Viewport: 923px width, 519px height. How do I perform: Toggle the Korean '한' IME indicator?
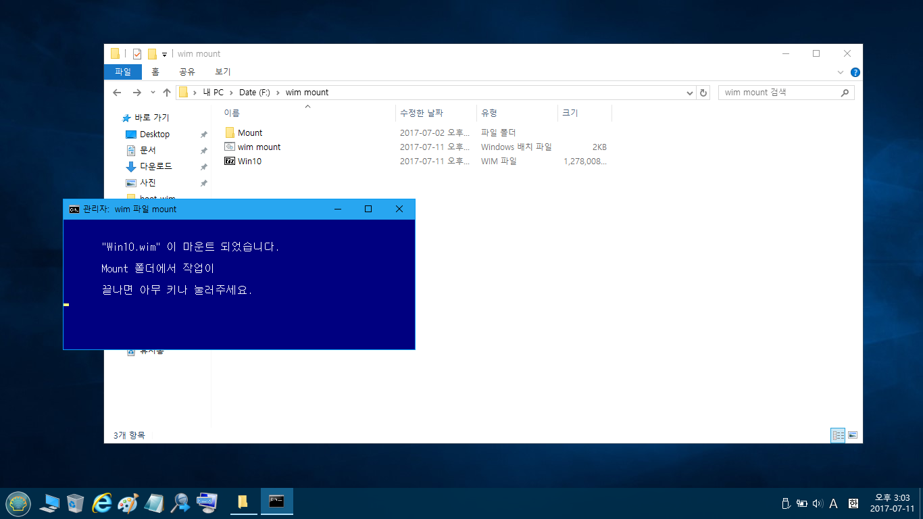853,503
